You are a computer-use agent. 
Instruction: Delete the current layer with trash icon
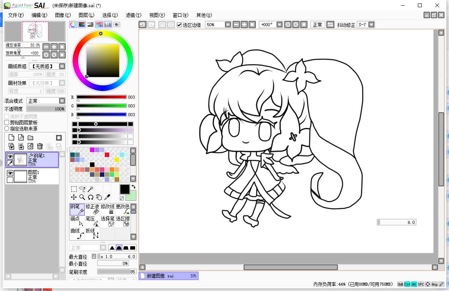click(40, 146)
